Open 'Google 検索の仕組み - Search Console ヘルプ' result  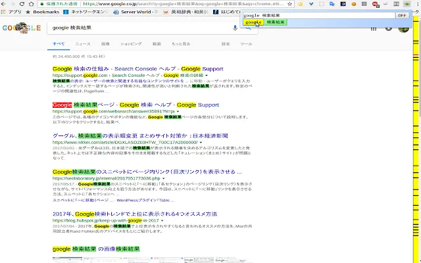(x=137, y=68)
